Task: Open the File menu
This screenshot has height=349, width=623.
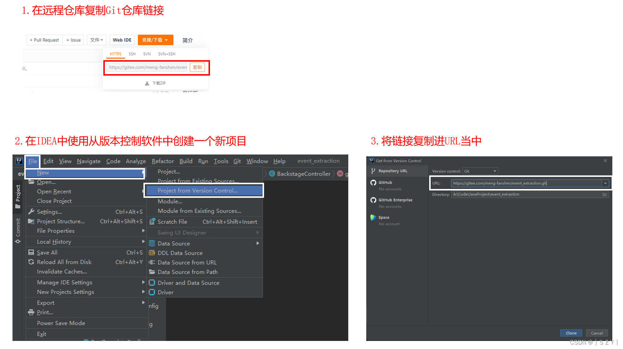Action: [32, 161]
